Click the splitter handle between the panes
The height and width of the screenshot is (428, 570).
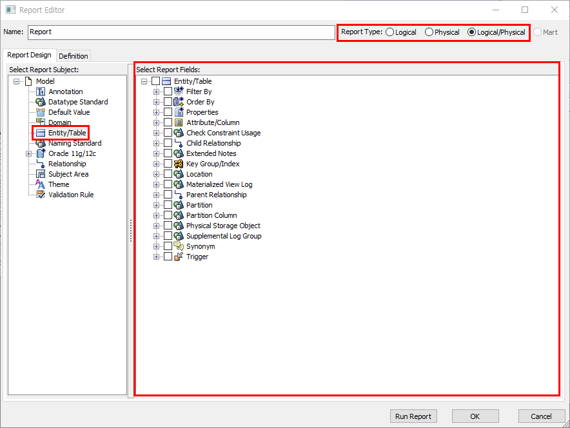pyautogui.click(x=131, y=231)
